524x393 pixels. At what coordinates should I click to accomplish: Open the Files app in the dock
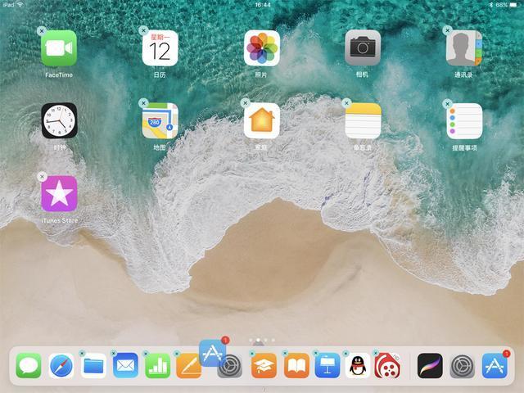click(93, 366)
